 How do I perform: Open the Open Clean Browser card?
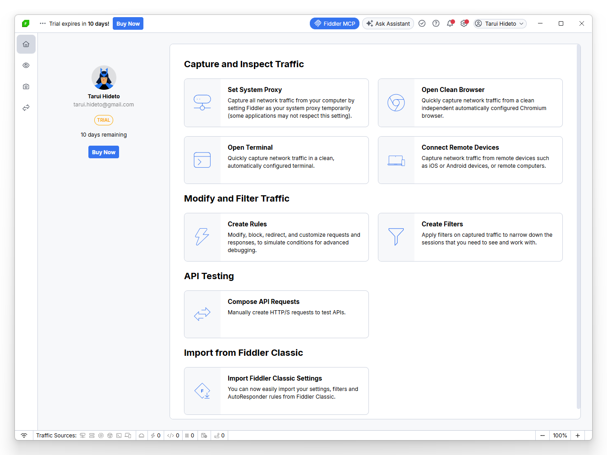[470, 103]
